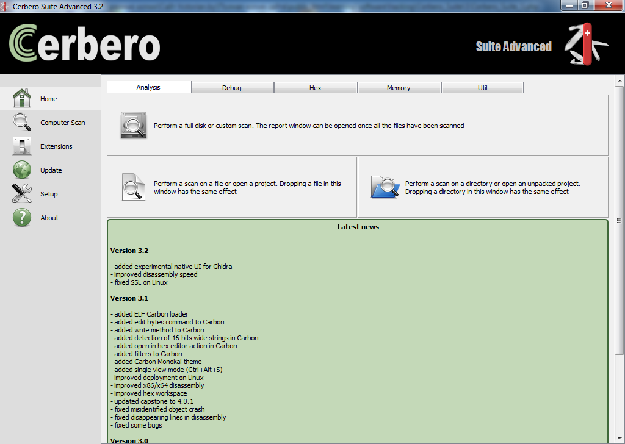This screenshot has width=625, height=444.
Task: Click the file scan document icon
Action: click(x=133, y=187)
